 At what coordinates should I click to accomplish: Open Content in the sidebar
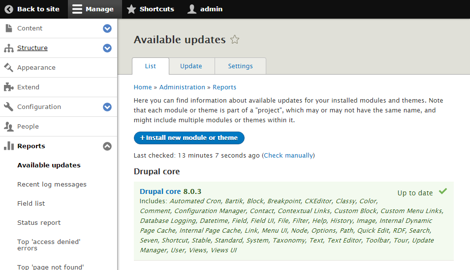pos(30,28)
